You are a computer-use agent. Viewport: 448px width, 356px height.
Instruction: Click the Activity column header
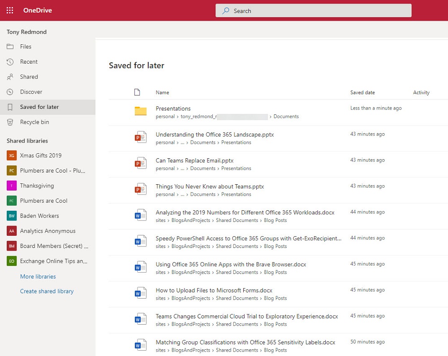coord(421,92)
